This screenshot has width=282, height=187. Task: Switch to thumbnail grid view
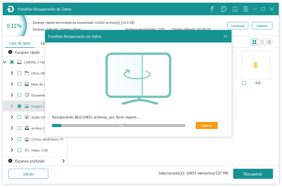[x=254, y=42]
